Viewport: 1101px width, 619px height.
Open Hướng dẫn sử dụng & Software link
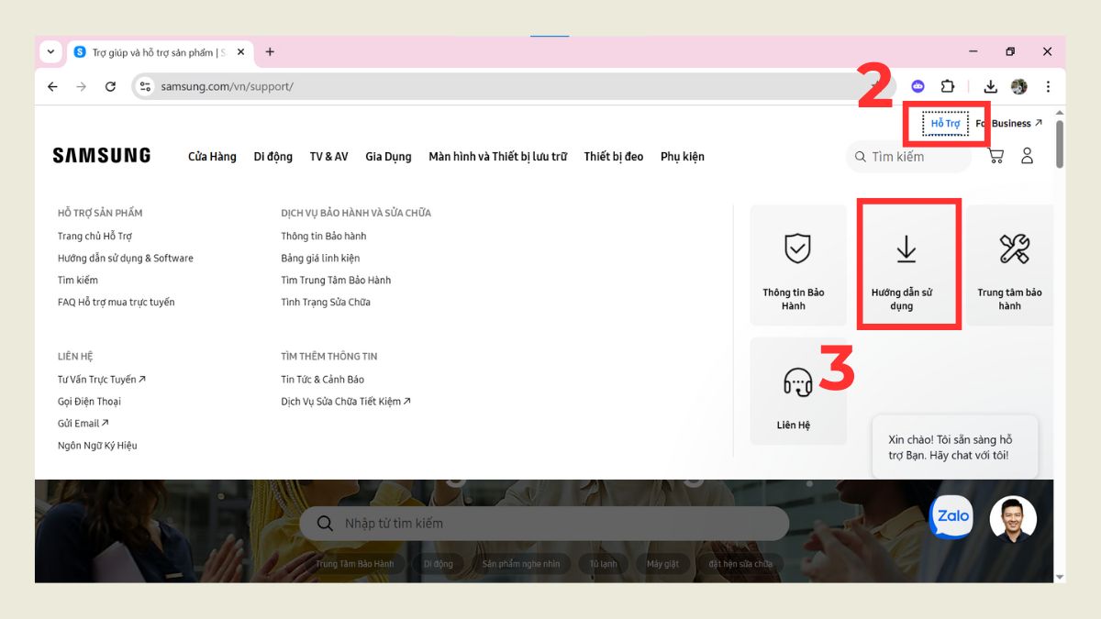[x=126, y=259]
